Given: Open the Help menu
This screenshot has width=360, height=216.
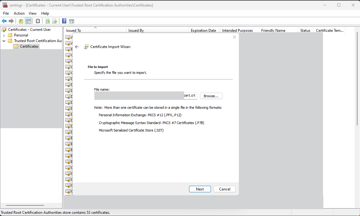Looking at the screenshot, I should click(x=45, y=13).
